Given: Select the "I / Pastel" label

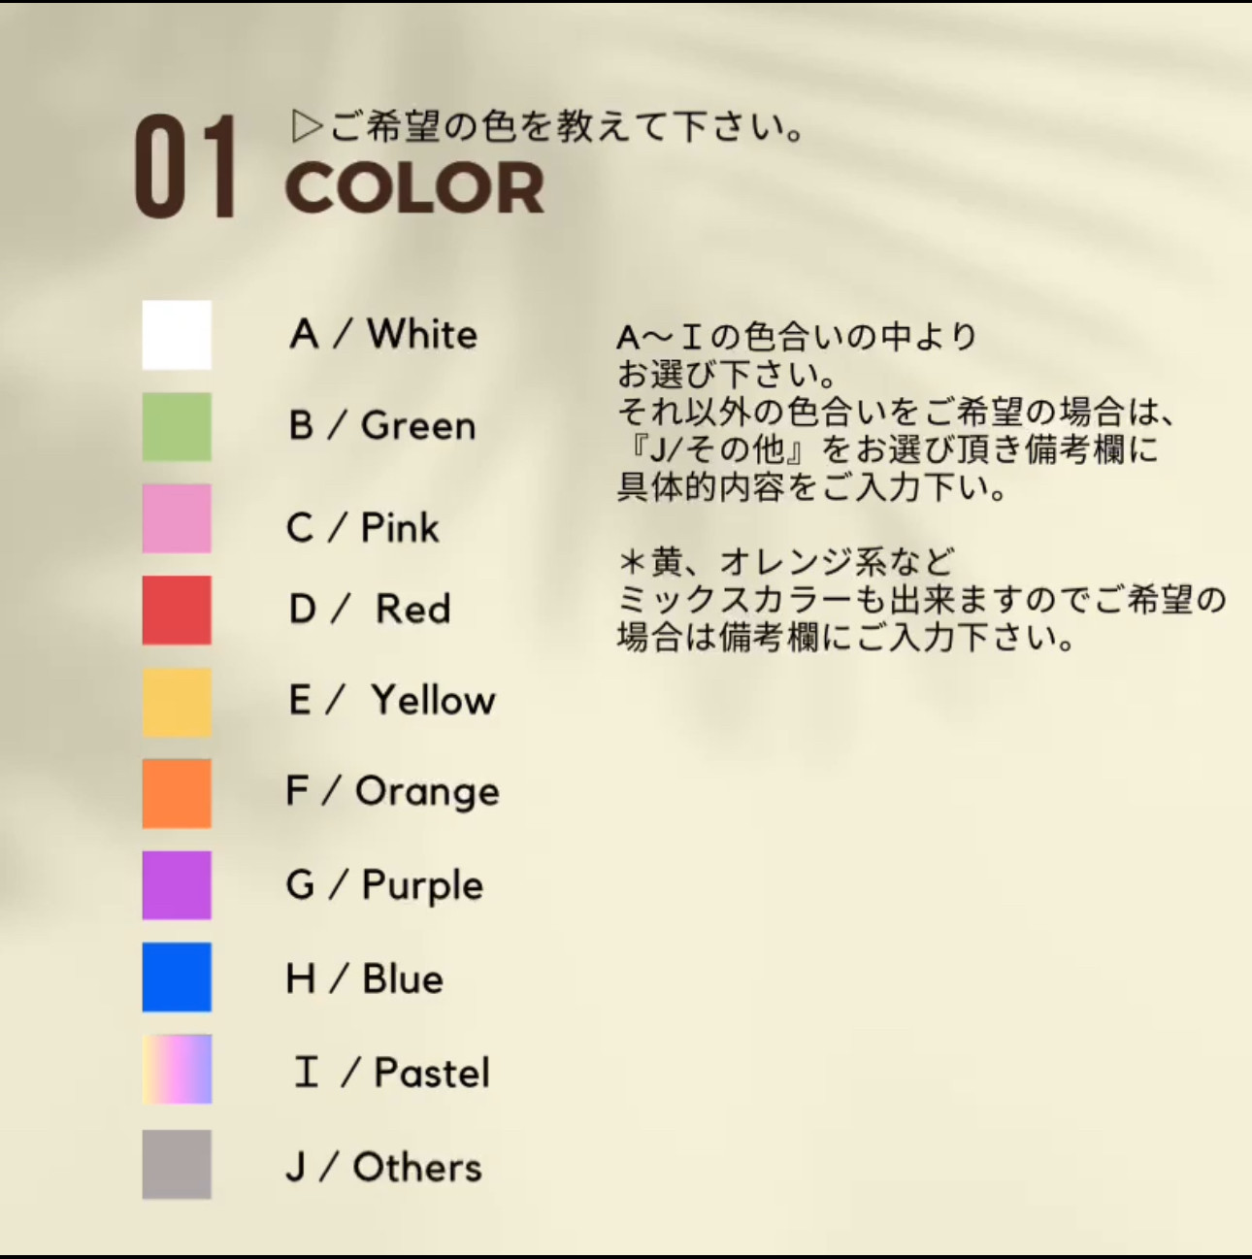Looking at the screenshot, I should coord(391,1073).
